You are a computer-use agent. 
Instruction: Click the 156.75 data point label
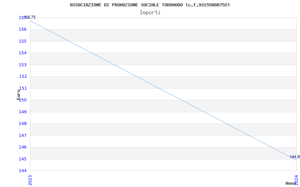30,17
